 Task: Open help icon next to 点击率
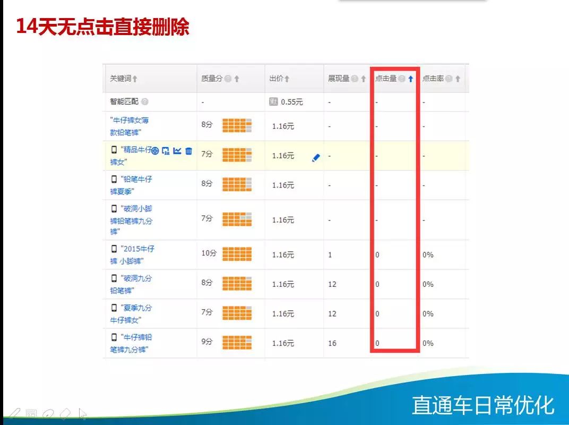[449, 79]
